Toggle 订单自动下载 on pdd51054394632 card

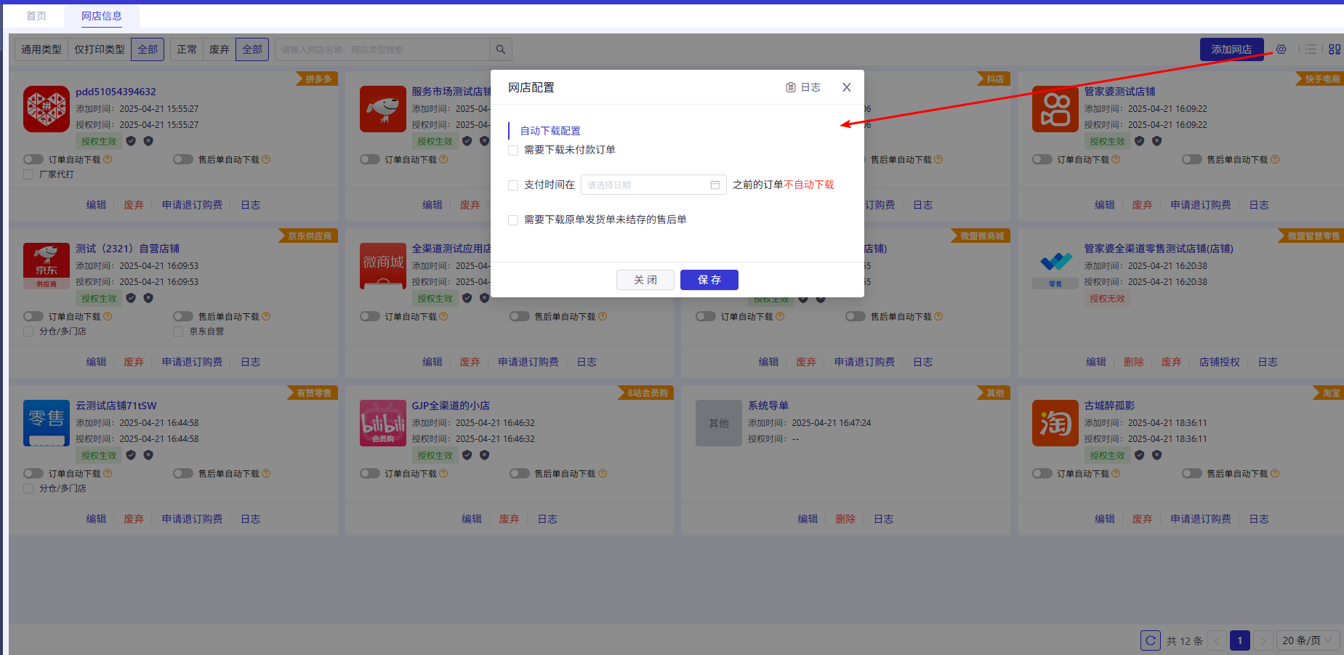point(33,159)
